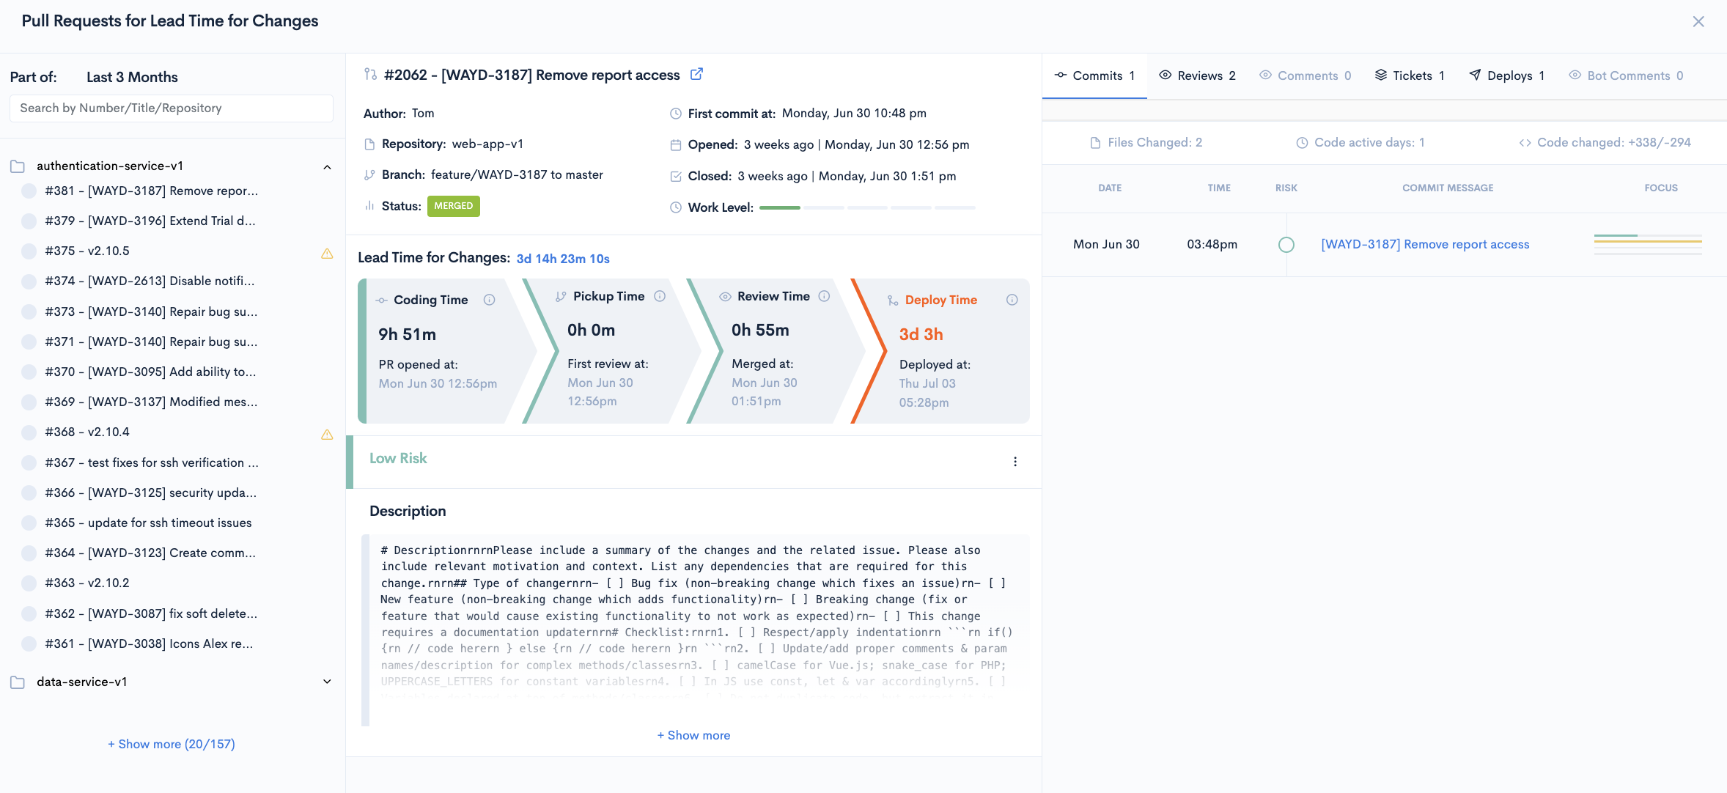Switch to the Reviews tab
Image resolution: width=1727 pixels, height=793 pixels.
coord(1197,75)
